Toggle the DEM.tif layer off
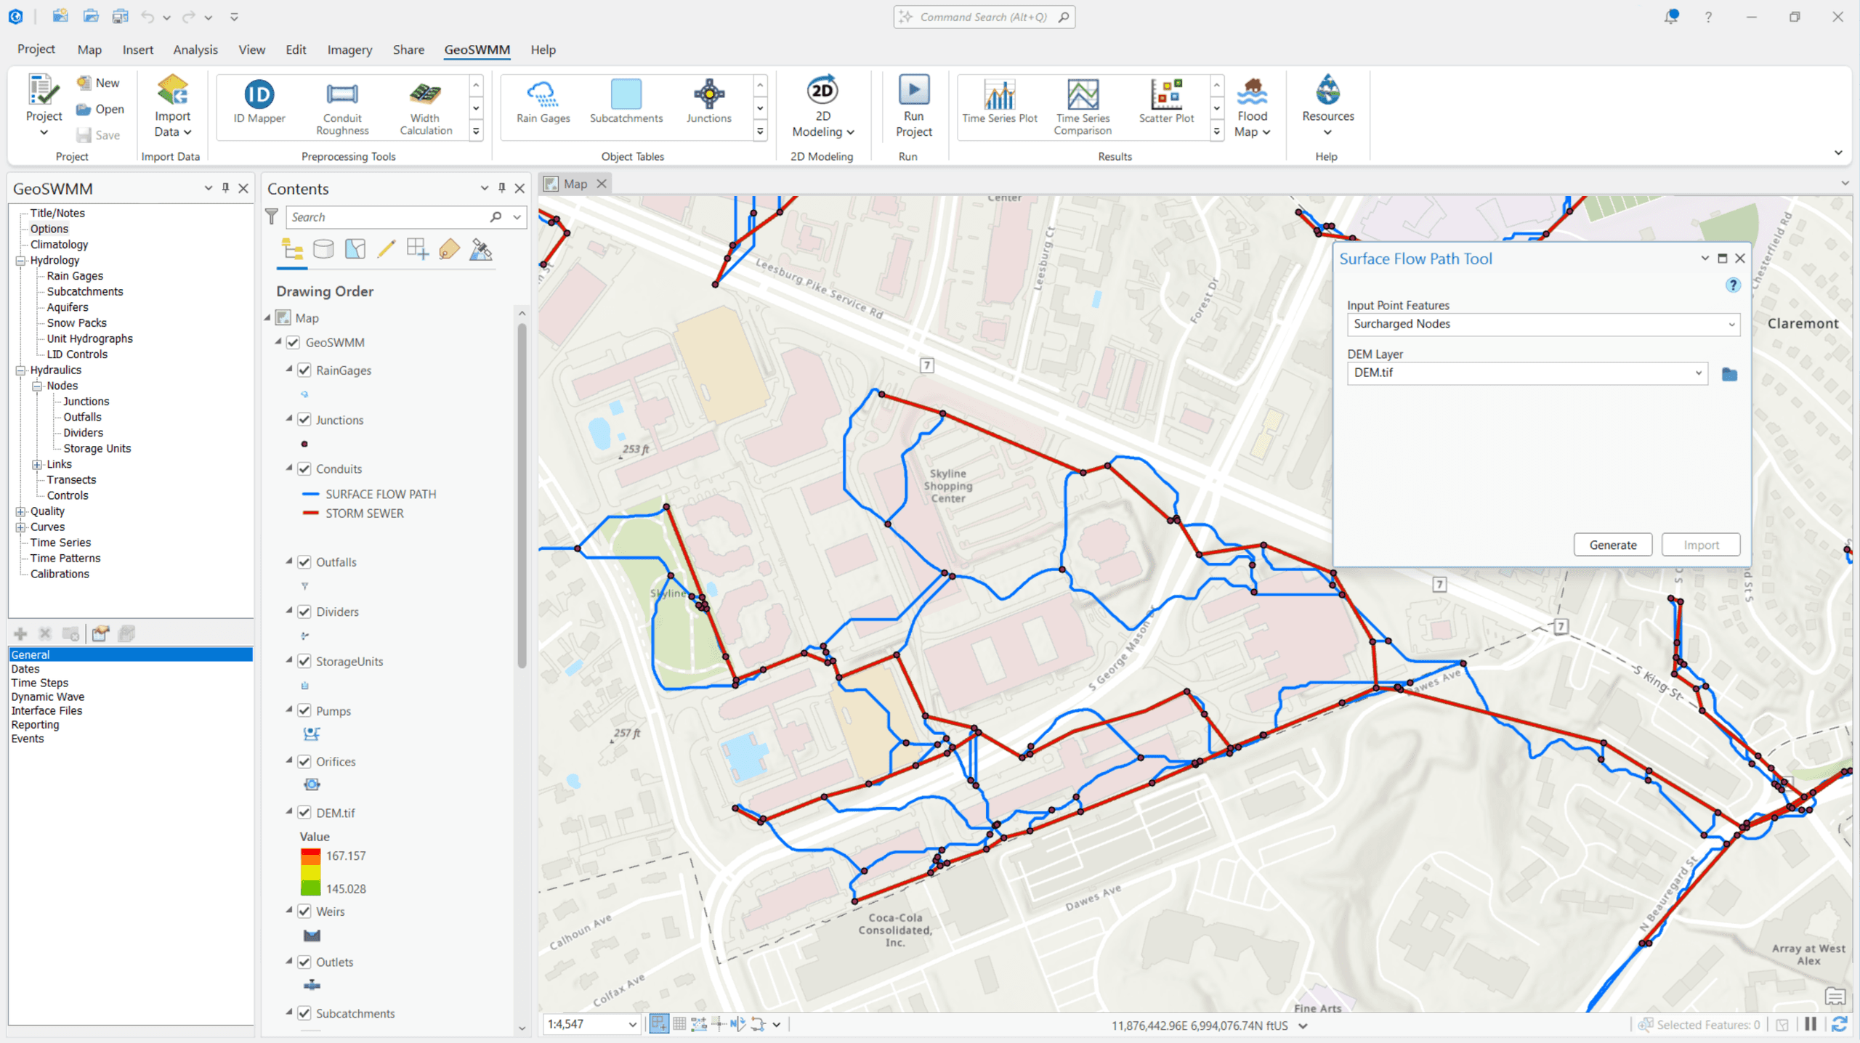The width and height of the screenshot is (1860, 1043). coord(303,813)
